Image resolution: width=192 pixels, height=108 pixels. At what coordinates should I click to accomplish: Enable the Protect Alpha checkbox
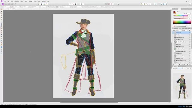[x=108, y=7]
